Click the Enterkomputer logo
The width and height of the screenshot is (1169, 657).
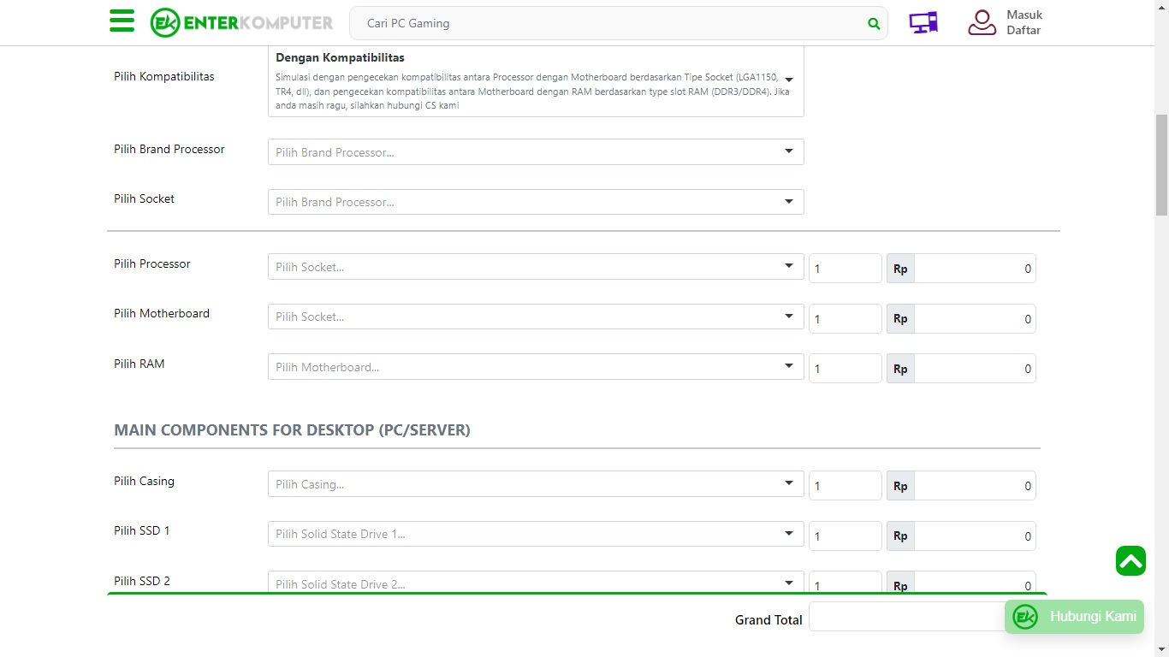pyautogui.click(x=241, y=23)
